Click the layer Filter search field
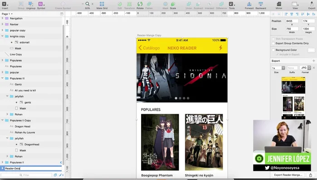 tap(27, 175)
